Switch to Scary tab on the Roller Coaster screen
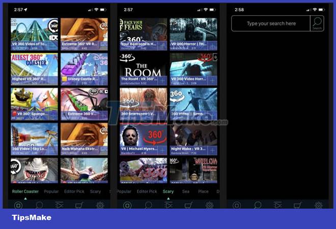Viewport: 336px width, 229px height. pyautogui.click(x=95, y=191)
